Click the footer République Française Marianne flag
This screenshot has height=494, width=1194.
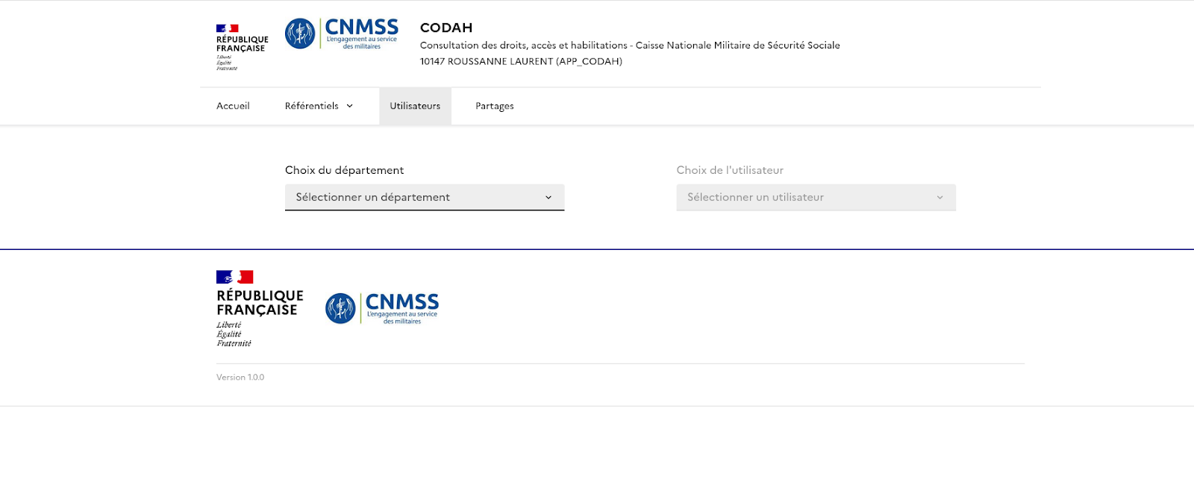[234, 277]
